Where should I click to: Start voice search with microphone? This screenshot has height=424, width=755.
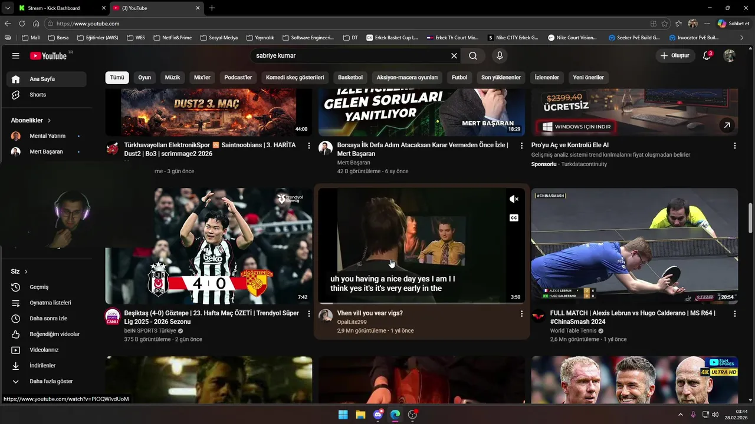click(500, 55)
